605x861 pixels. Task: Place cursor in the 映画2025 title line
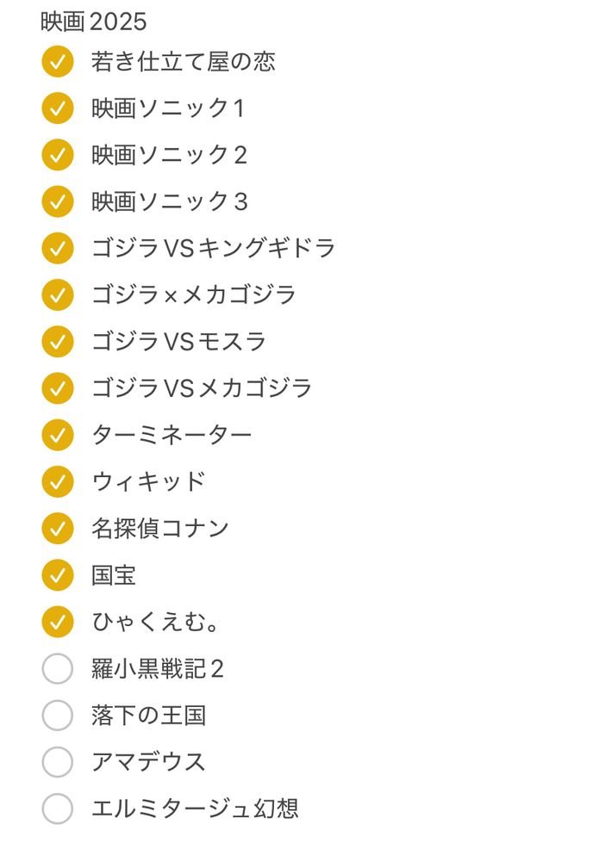93,22
